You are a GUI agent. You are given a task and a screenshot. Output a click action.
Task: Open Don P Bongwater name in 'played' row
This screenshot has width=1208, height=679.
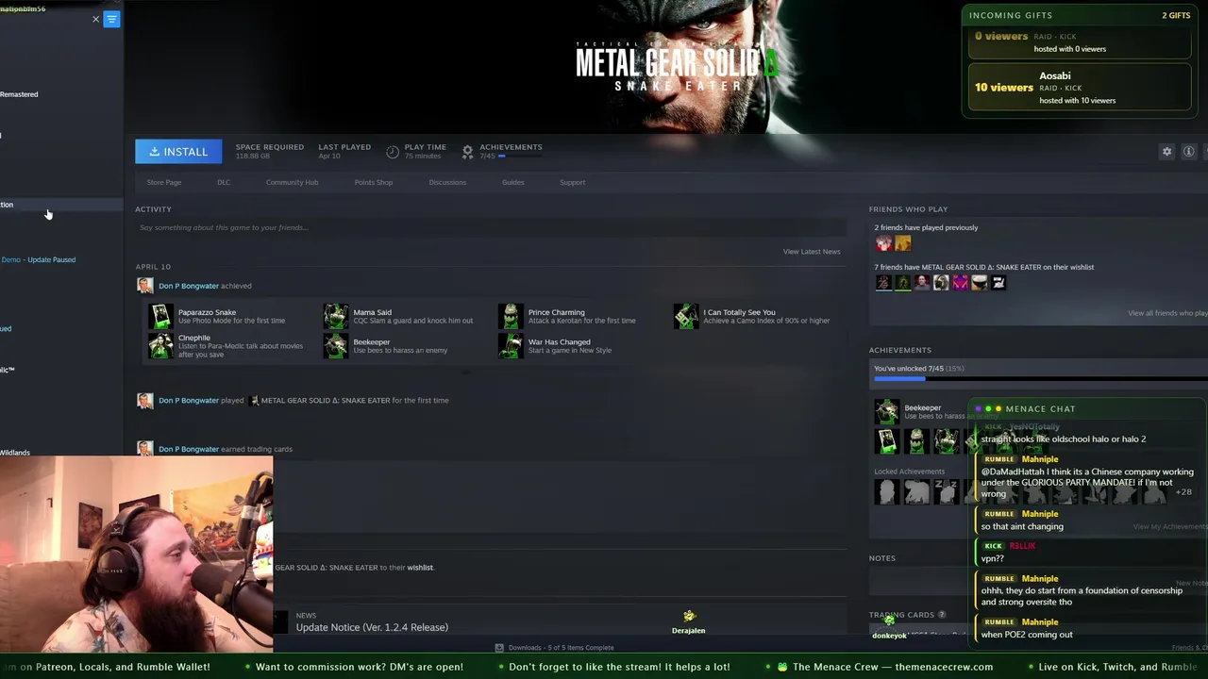(189, 400)
